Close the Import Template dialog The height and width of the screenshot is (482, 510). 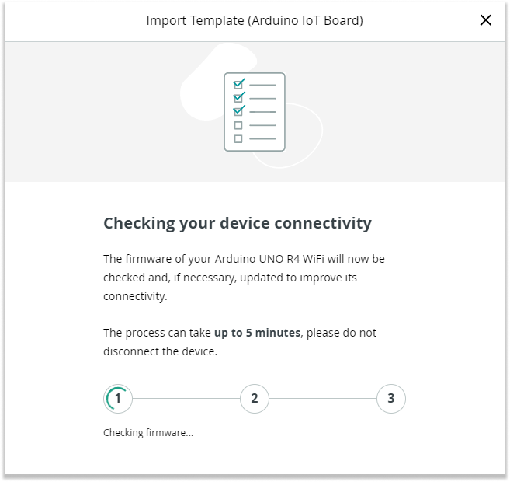point(486,20)
